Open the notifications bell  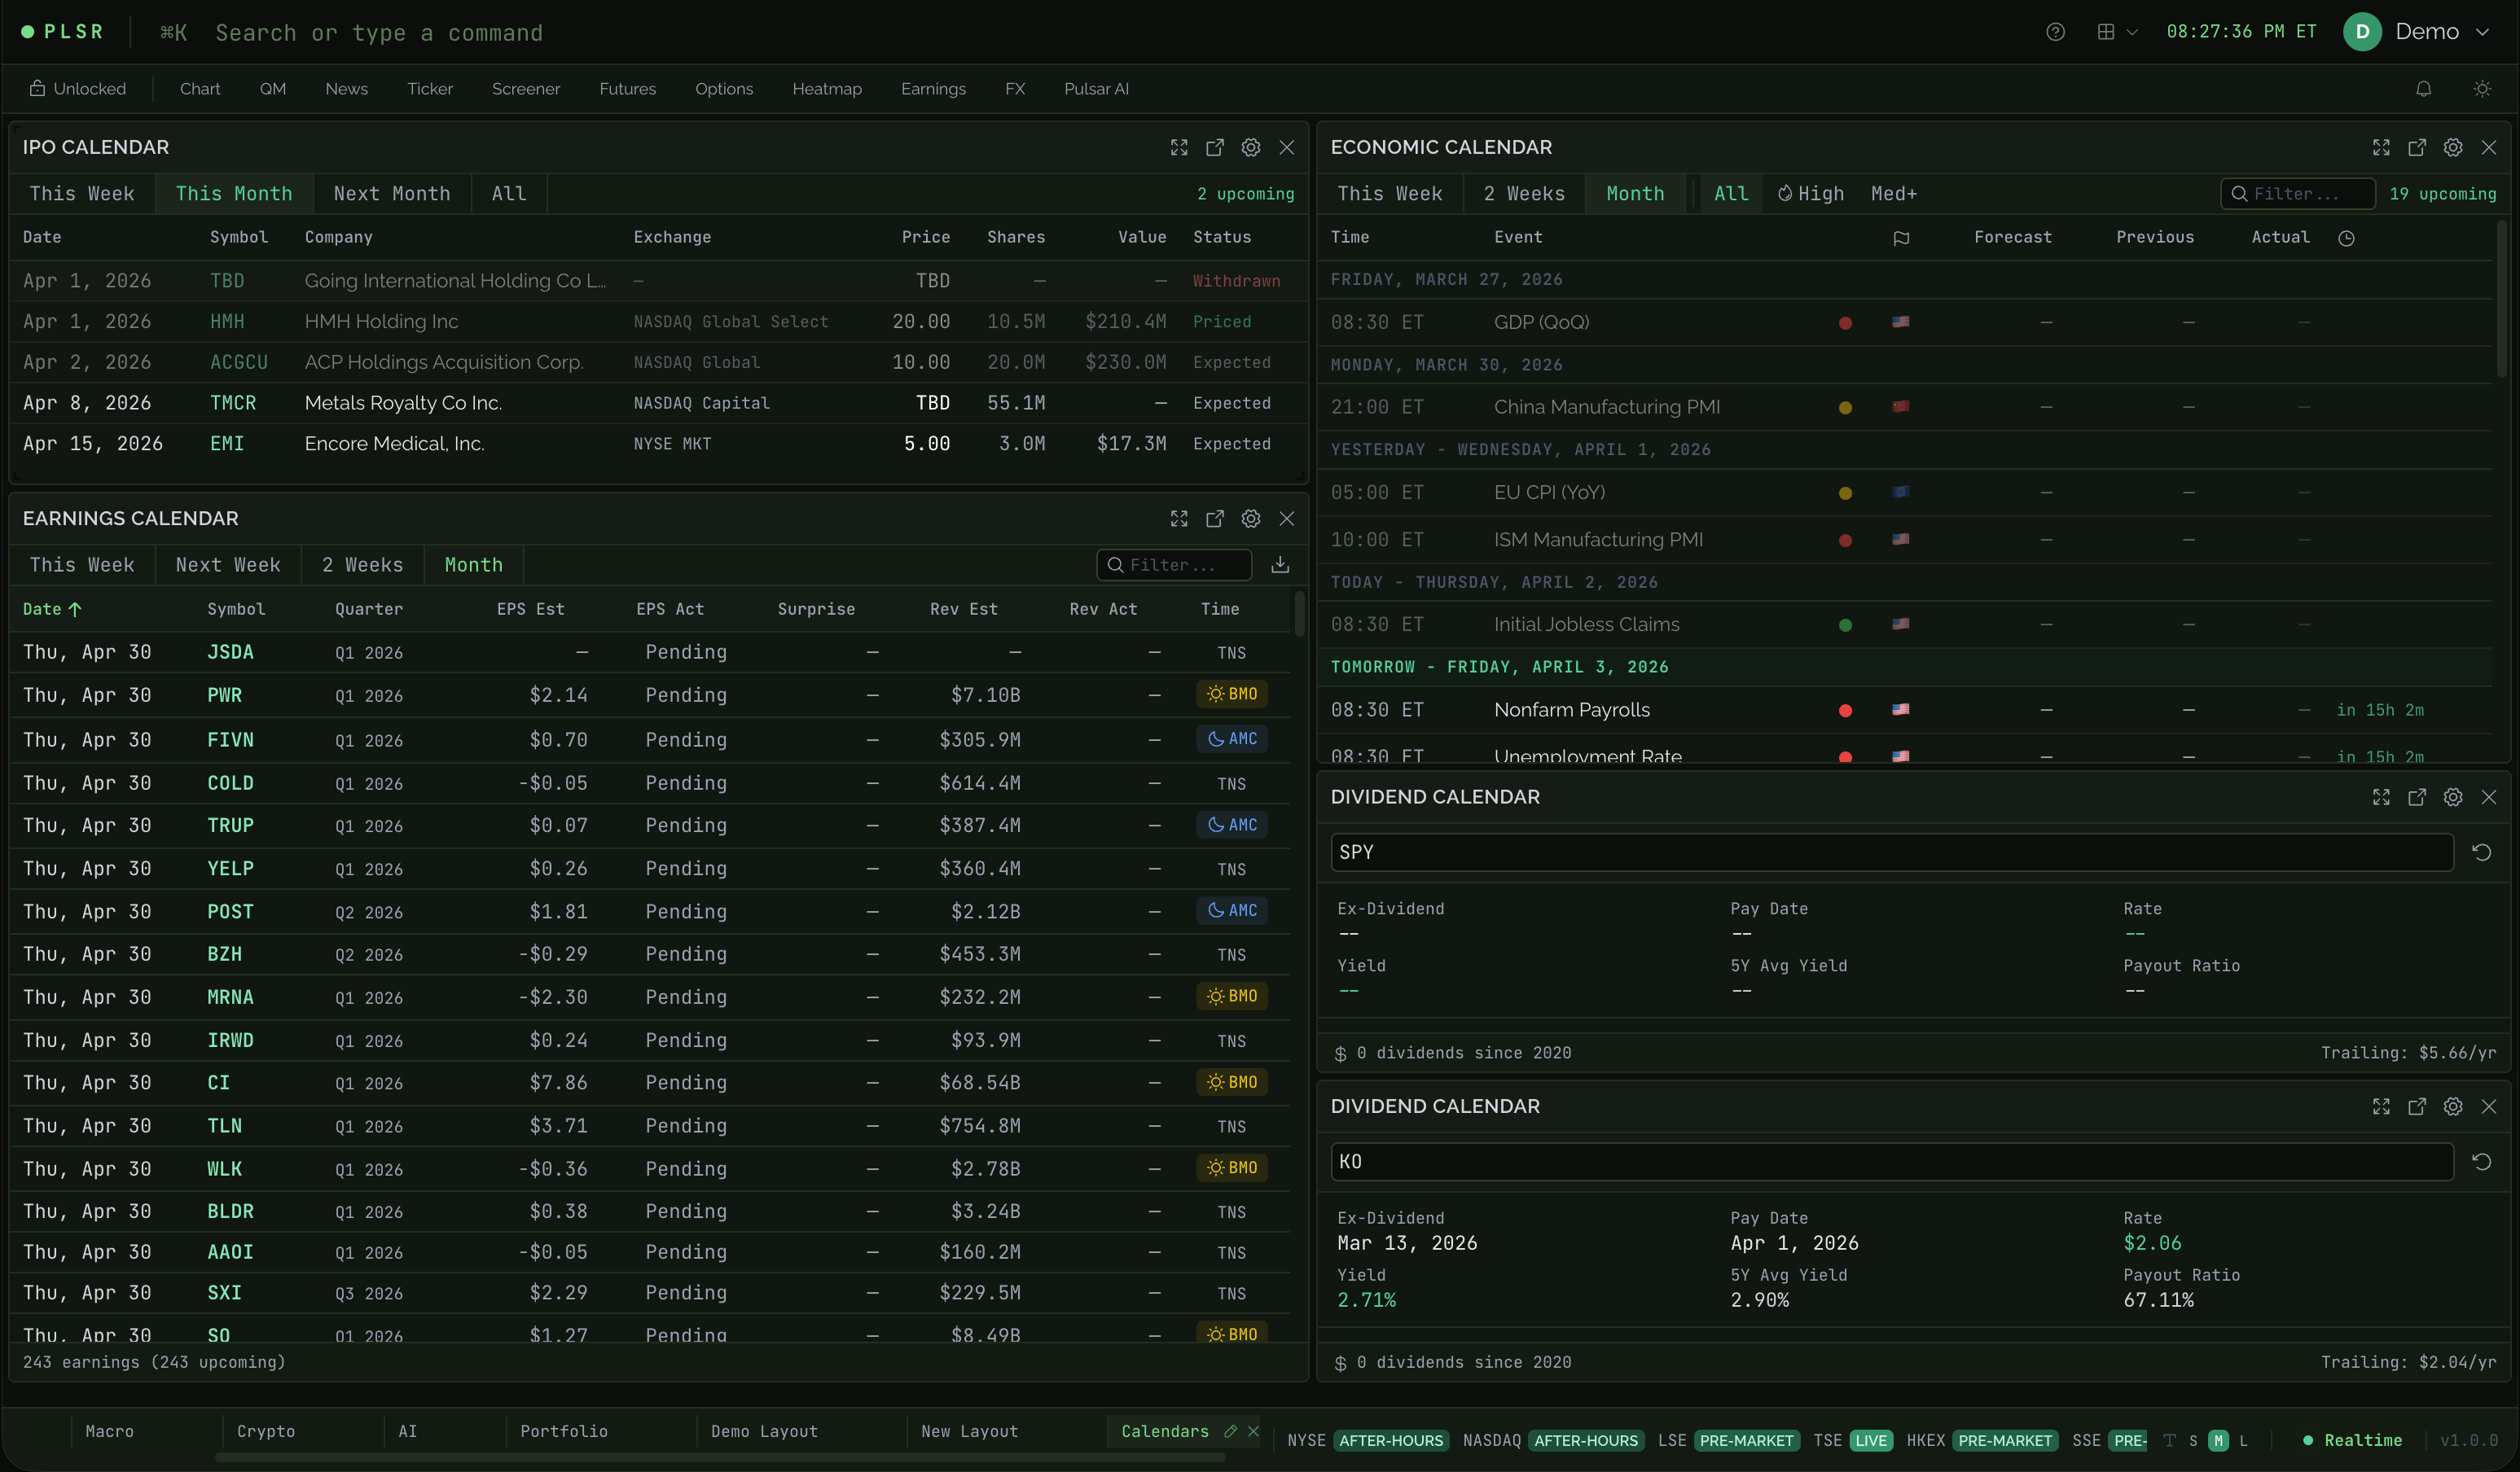pos(2424,88)
